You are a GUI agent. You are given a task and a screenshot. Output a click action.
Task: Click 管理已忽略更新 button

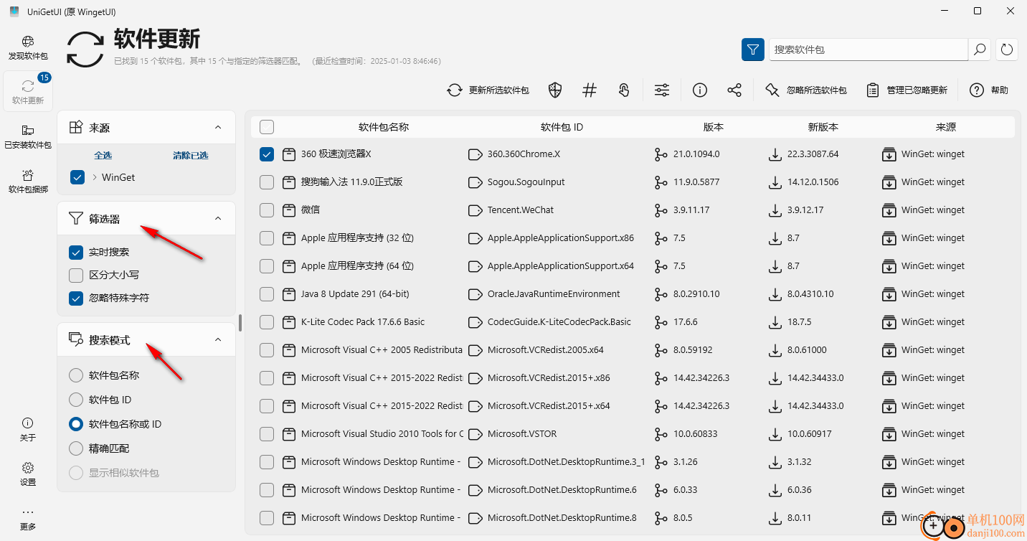click(x=907, y=90)
